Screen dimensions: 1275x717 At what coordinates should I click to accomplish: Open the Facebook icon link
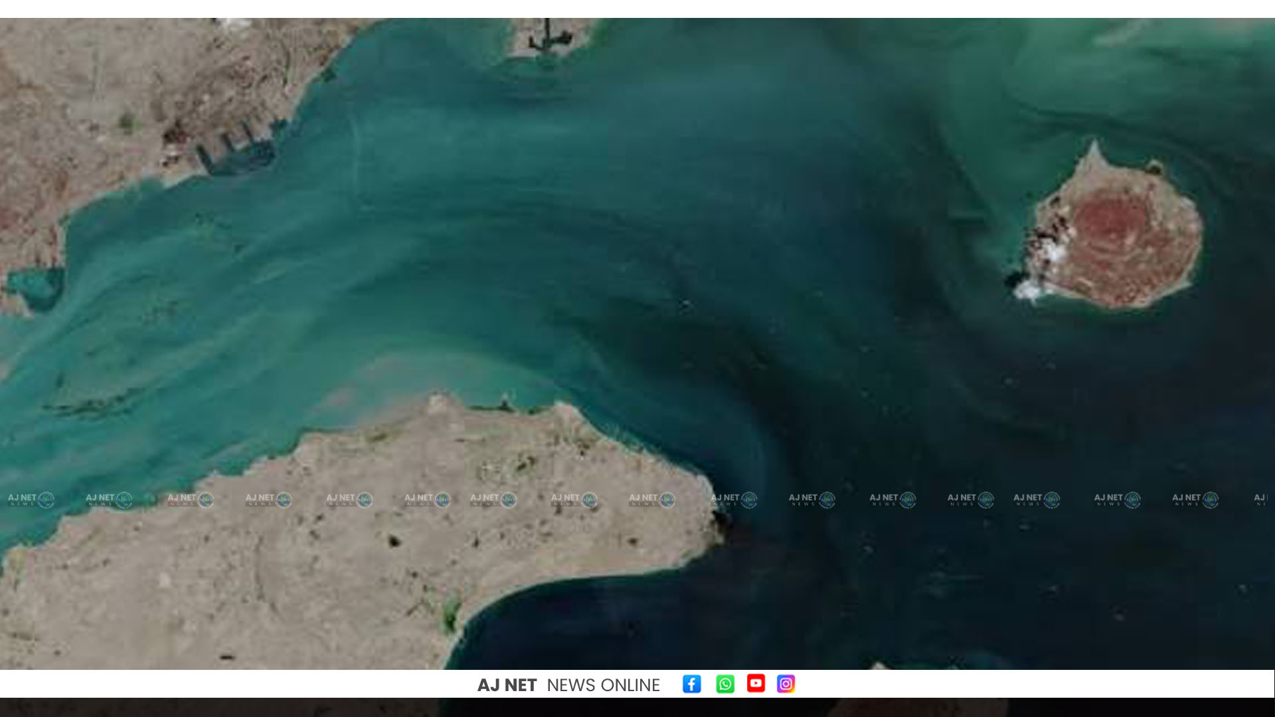(x=691, y=684)
